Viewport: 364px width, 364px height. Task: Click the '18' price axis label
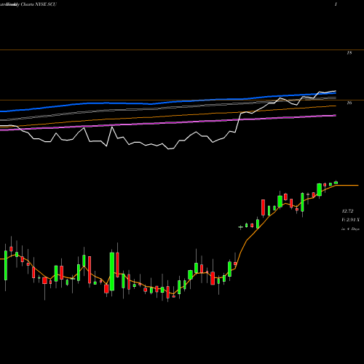[x=349, y=52]
